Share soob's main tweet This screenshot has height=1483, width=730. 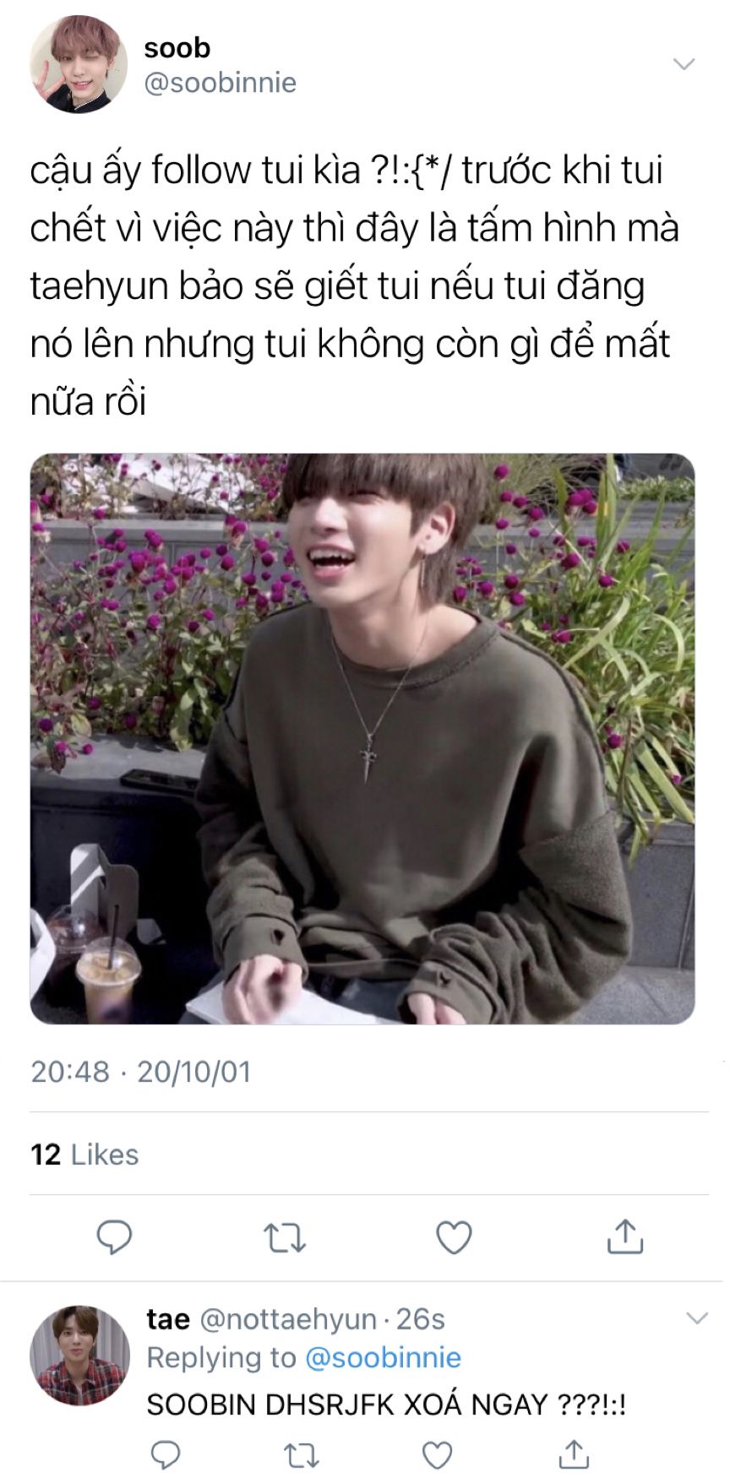click(x=625, y=1236)
